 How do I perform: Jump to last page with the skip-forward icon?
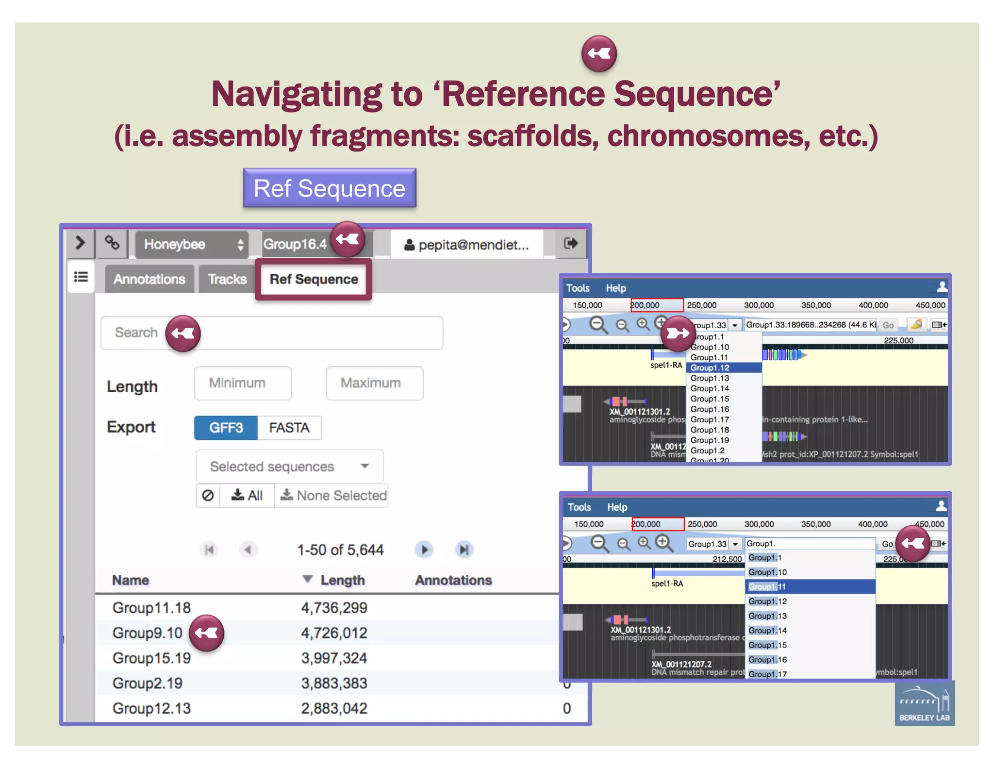(x=464, y=550)
